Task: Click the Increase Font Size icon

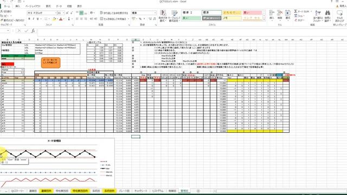Action: tap(67, 13)
